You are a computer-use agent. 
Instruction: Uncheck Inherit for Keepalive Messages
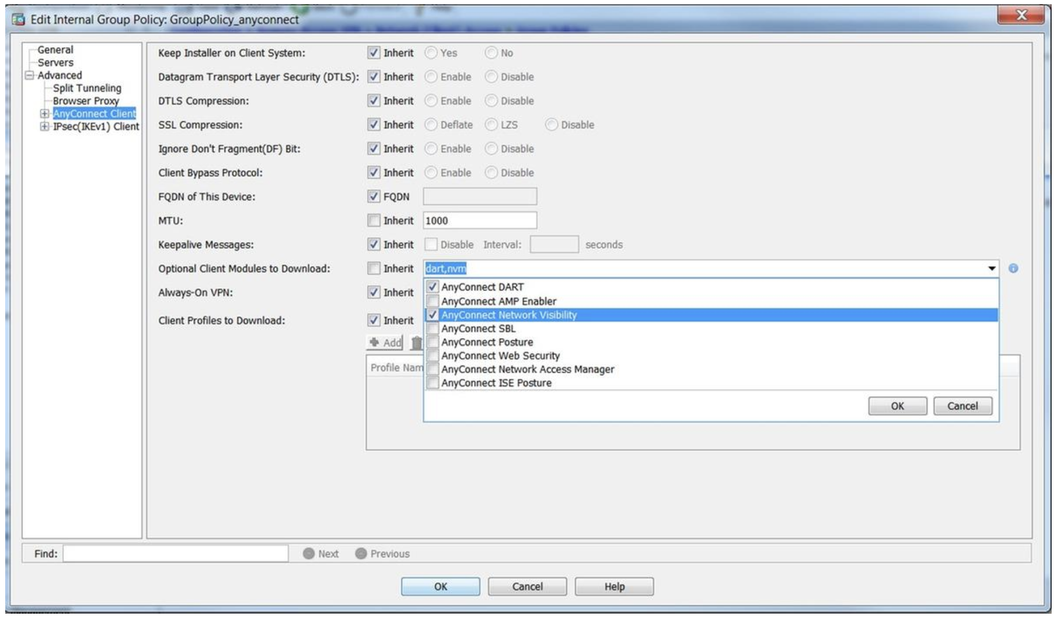point(373,244)
